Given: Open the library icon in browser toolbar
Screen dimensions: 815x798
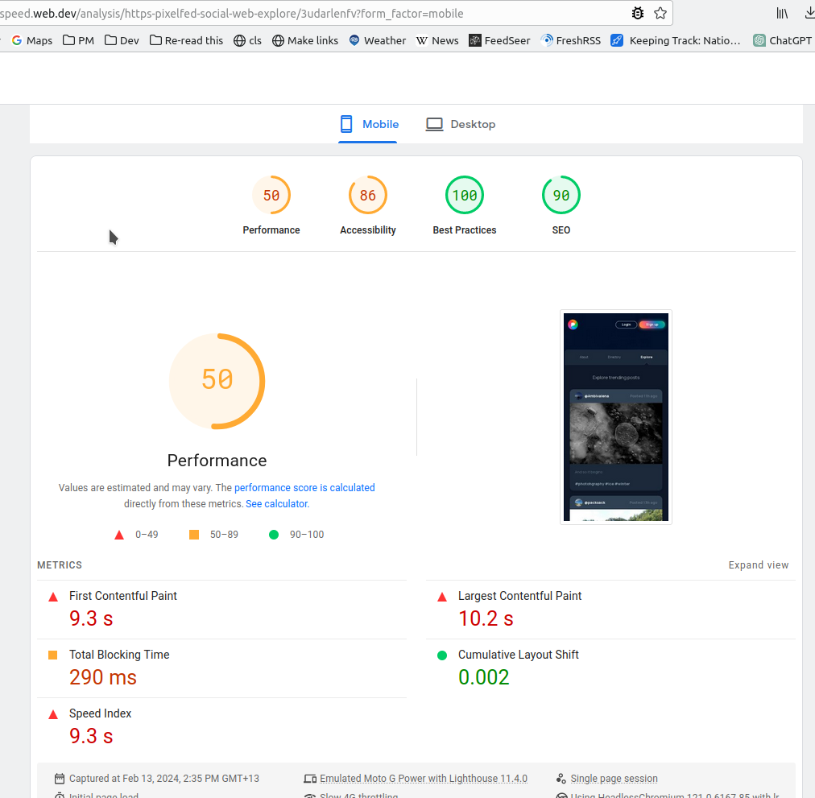Looking at the screenshot, I should pos(782,13).
